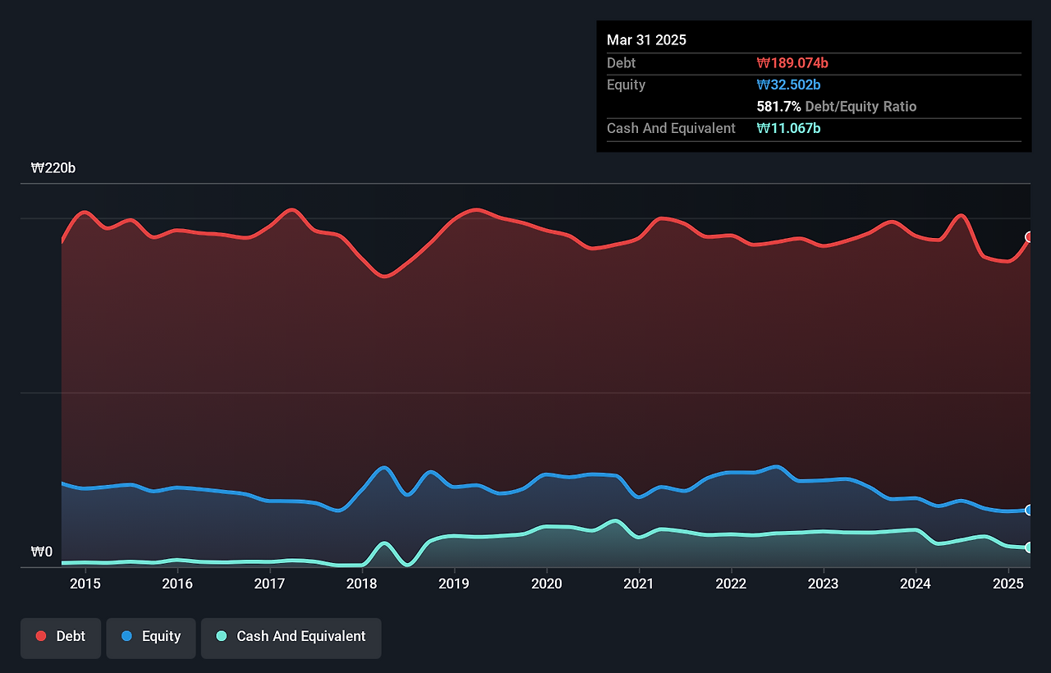Image resolution: width=1051 pixels, height=673 pixels.
Task: Click the 2022 x-axis label
Action: 731,584
